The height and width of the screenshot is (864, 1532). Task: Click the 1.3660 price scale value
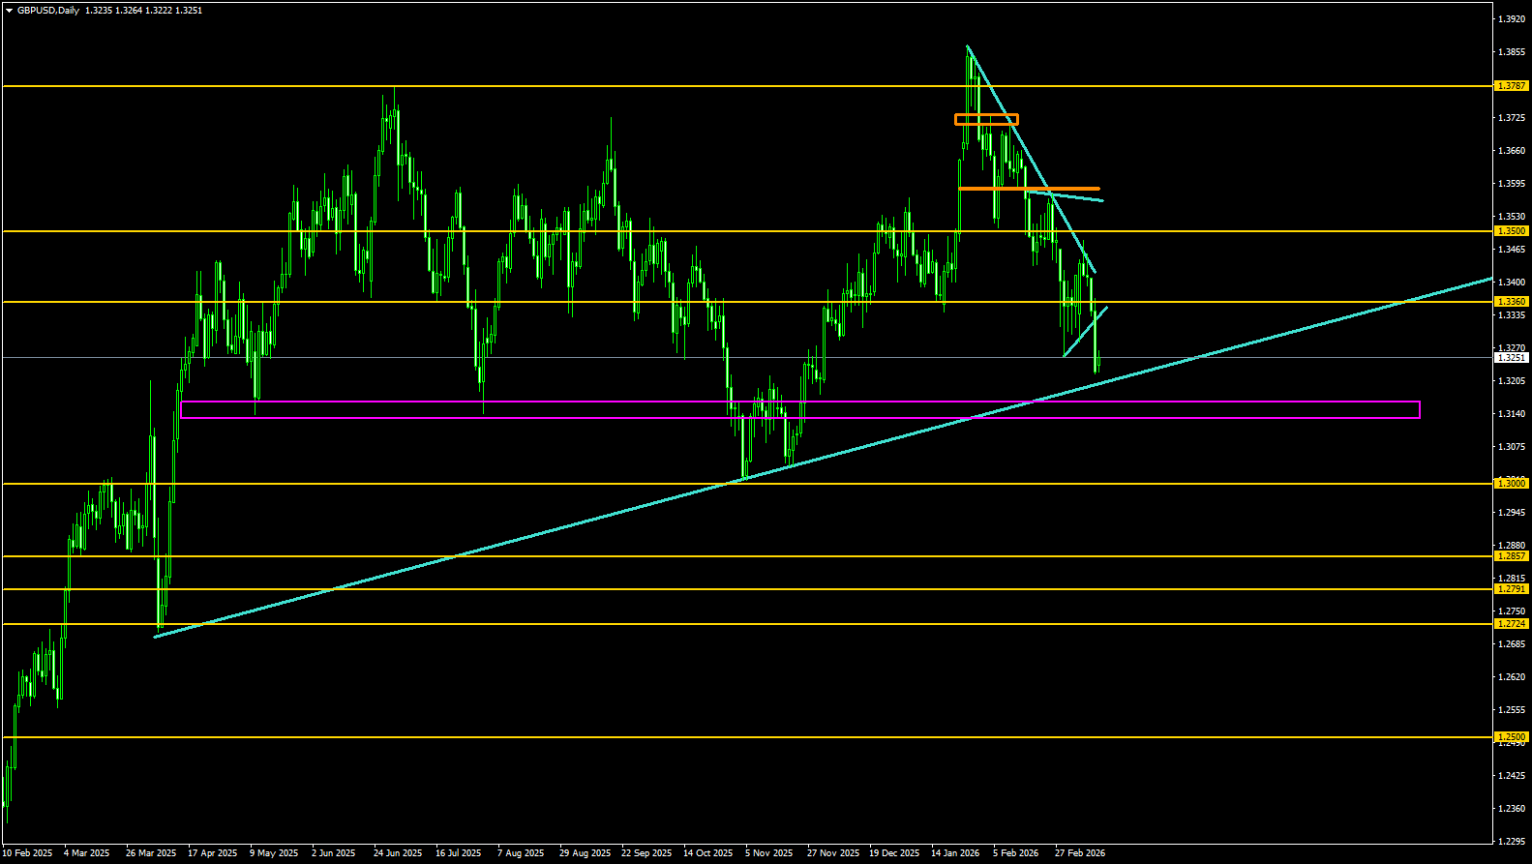(1512, 151)
